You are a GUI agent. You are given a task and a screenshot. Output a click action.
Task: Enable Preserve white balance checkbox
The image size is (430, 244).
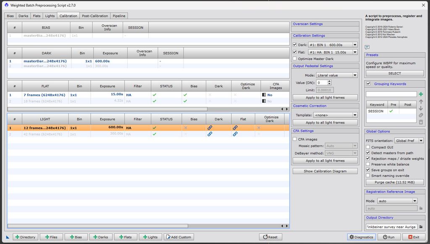368,164
